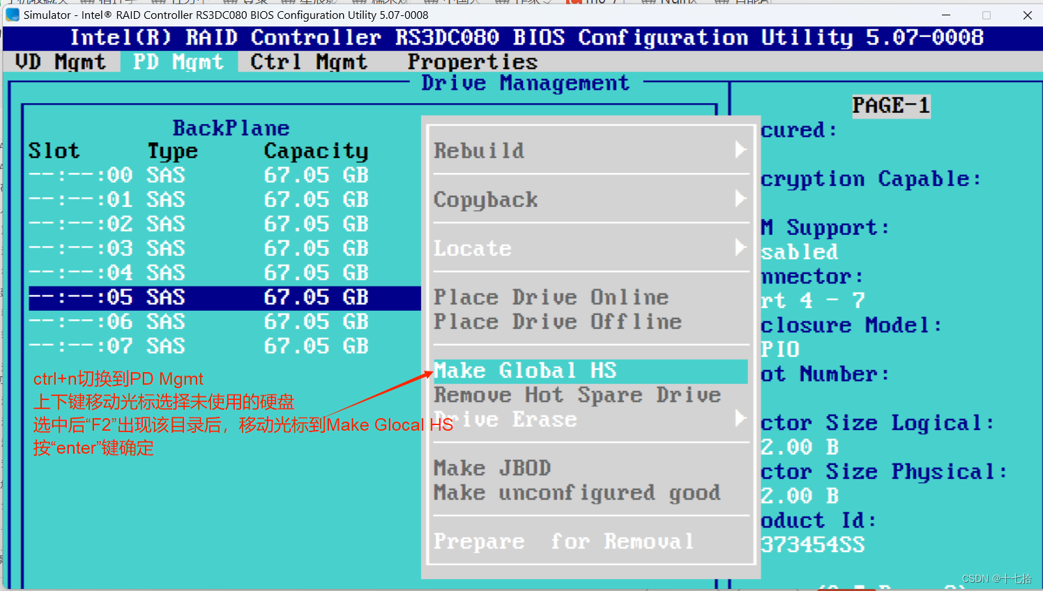
Task: Click Place Drive Online
Action: [x=551, y=297]
